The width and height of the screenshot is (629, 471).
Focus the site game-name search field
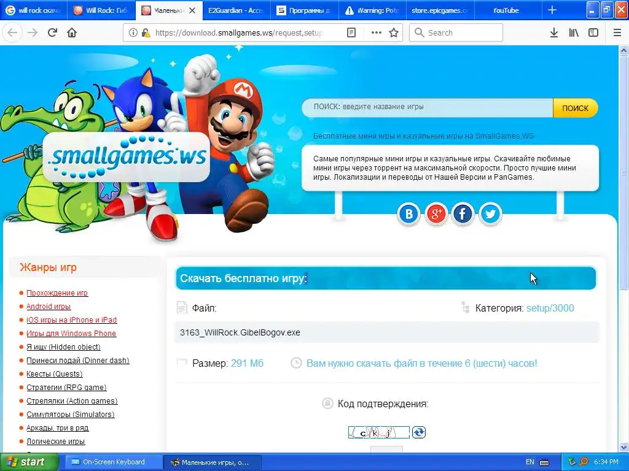(428, 107)
